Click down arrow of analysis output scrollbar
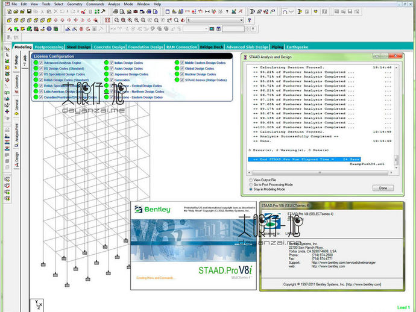 pyautogui.click(x=396, y=168)
